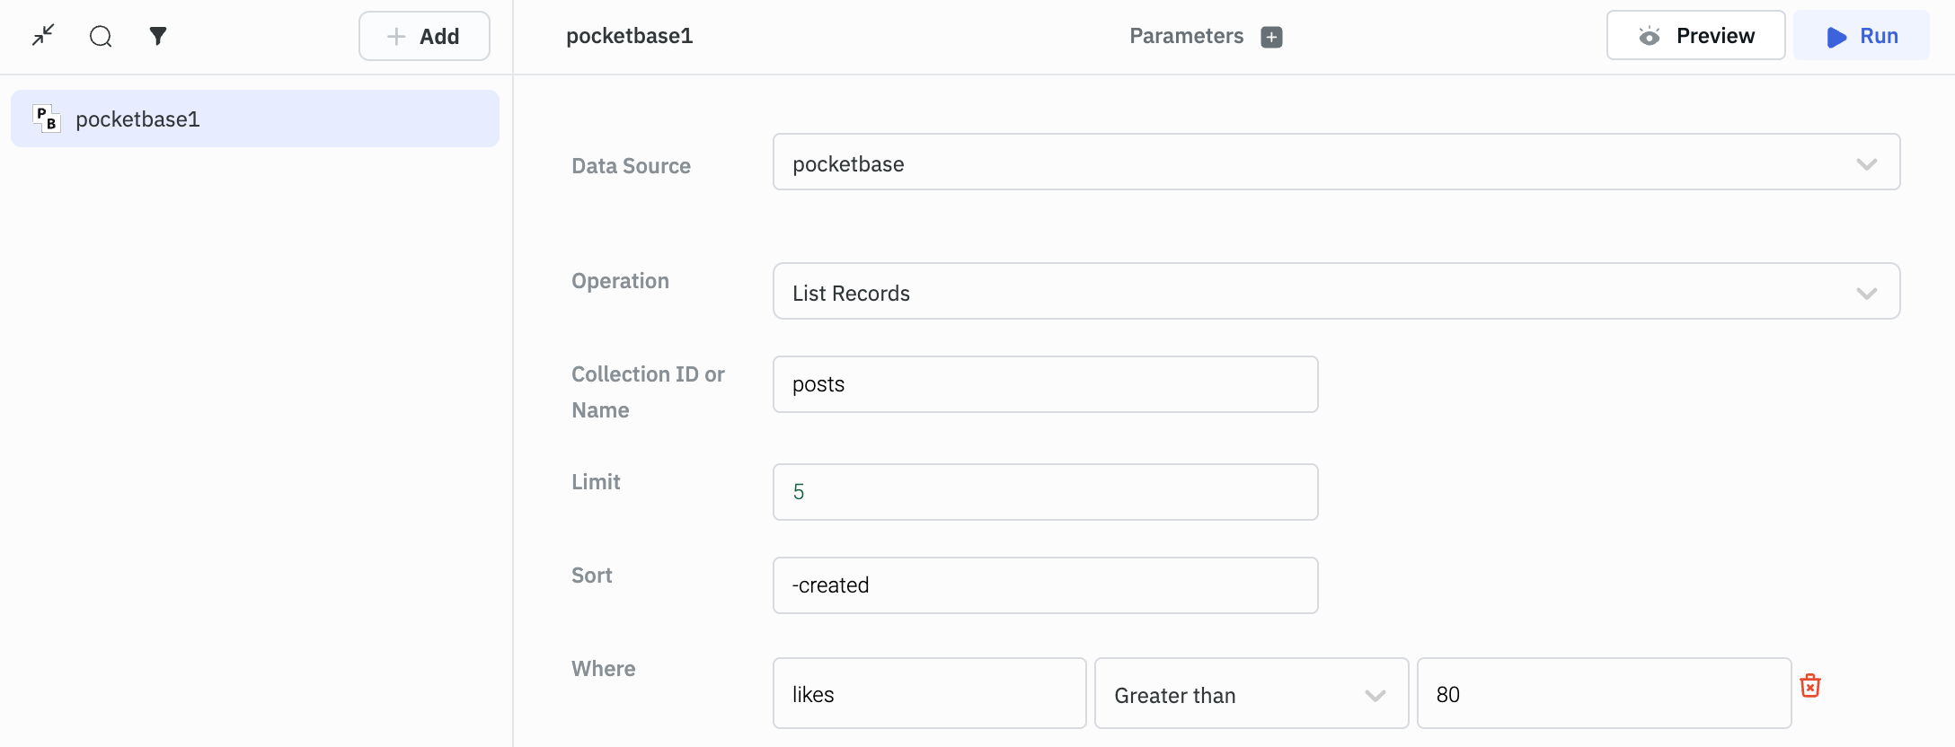
Task: Click the play icon inside Run button
Action: point(1836,37)
